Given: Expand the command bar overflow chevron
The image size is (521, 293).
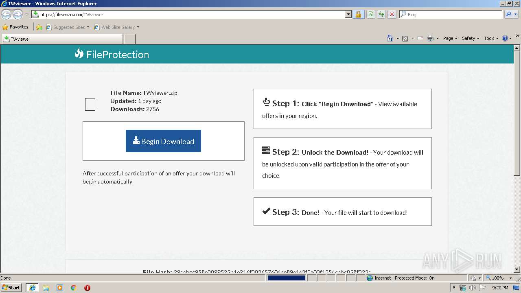Looking at the screenshot, I should point(518,36).
